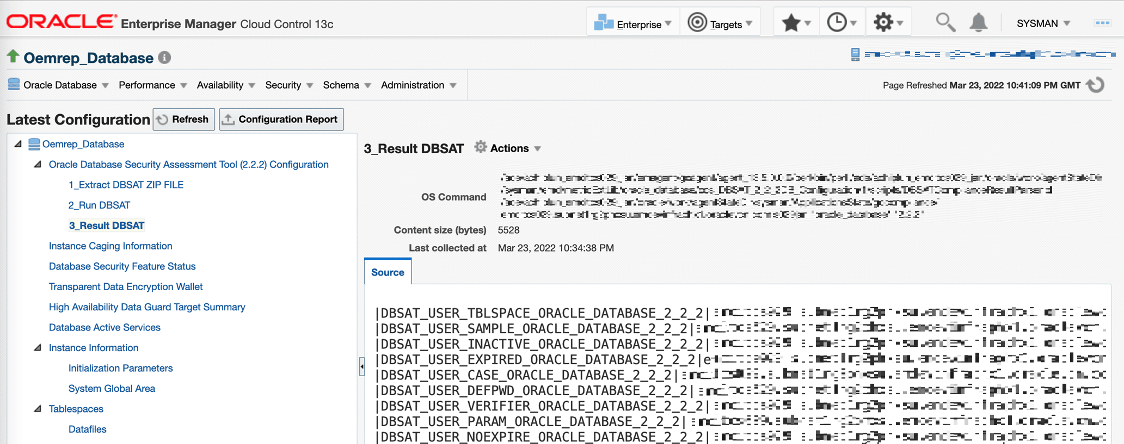Open the History clock menu
Screen dimensions: 1124x444
(842, 23)
